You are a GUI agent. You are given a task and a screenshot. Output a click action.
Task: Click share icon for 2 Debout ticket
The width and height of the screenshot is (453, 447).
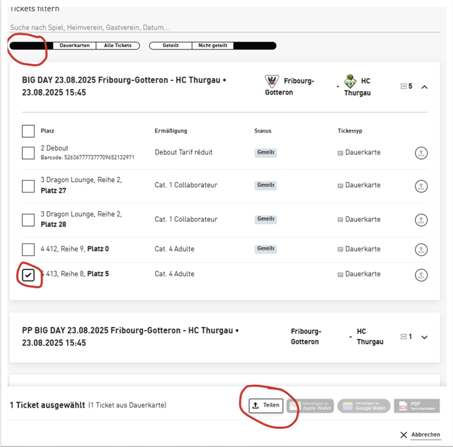point(421,153)
